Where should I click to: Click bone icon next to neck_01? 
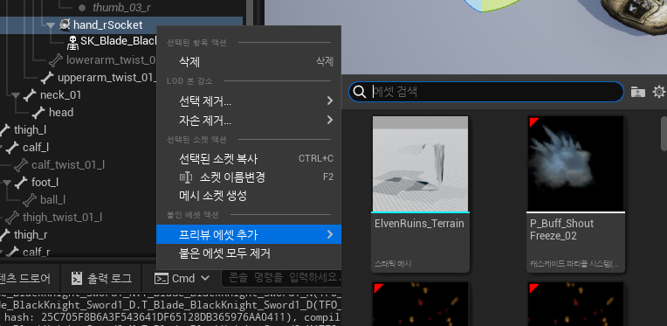tap(30, 95)
